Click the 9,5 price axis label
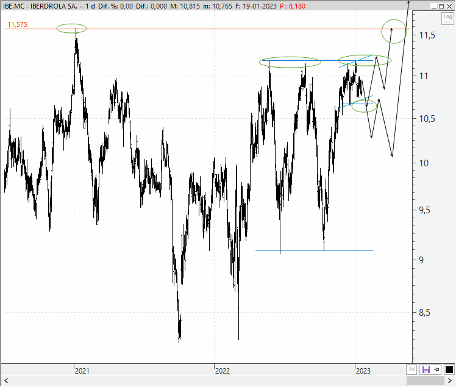Screen dimensions: 456x387 (424, 210)
